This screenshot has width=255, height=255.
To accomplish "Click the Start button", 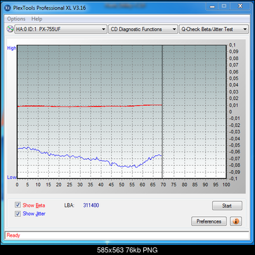I will [x=227, y=206].
